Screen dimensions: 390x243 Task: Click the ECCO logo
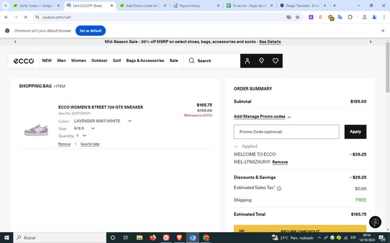(x=24, y=61)
